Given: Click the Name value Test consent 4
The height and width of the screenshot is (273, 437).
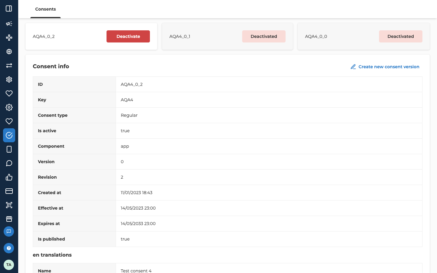Looking at the screenshot, I should (x=136, y=271).
